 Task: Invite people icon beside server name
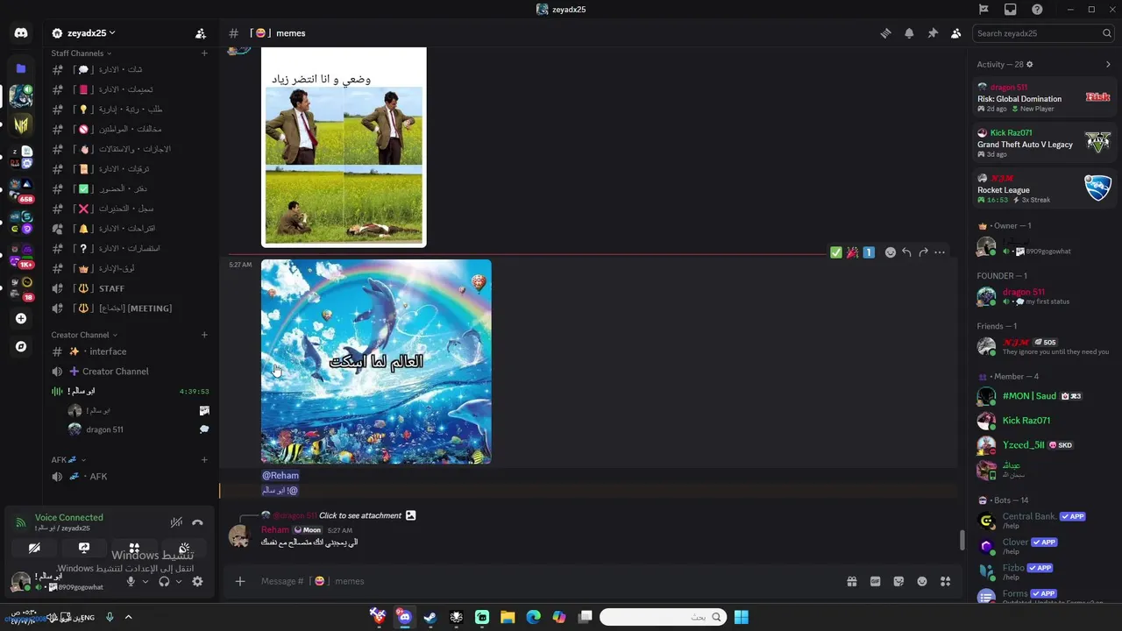201,33
